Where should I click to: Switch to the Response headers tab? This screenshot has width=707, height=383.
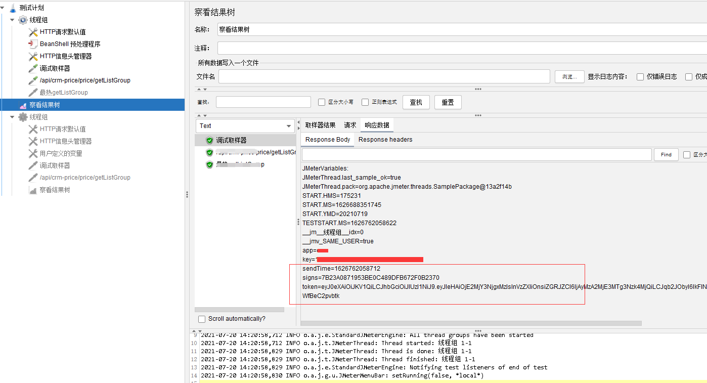(x=385, y=140)
